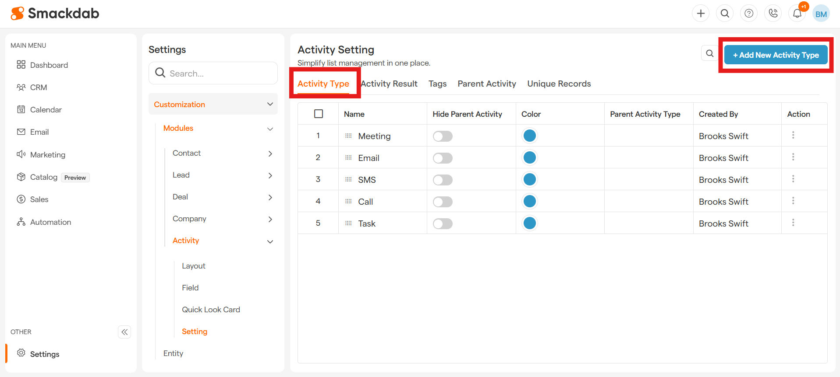
Task: Expand the Contact module submenu
Action: point(270,154)
